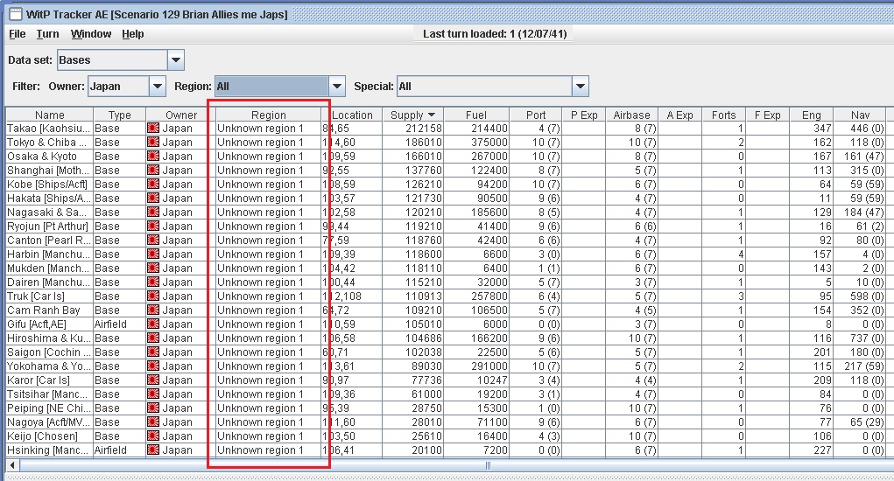Viewport: 894px width, 481px height.
Task: Click Japan flag icon in Osaka & Kyoto row
Action: 153,156
